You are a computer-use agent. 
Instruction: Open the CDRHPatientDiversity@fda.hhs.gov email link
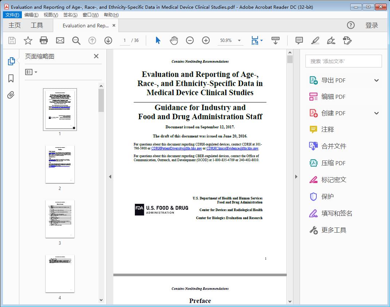(x=177, y=148)
